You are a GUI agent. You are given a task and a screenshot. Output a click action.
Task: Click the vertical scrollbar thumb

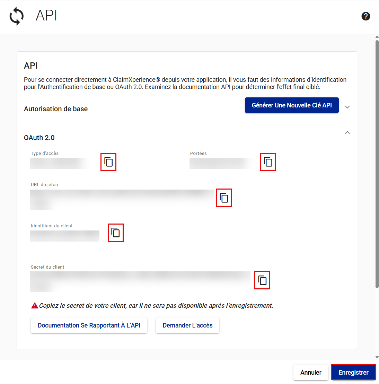click(x=377, y=163)
